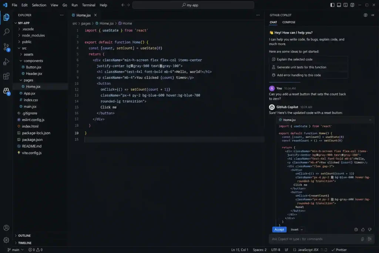Open App.jsx in the explorer
This screenshot has height=253, width=379.
(x=29, y=93)
